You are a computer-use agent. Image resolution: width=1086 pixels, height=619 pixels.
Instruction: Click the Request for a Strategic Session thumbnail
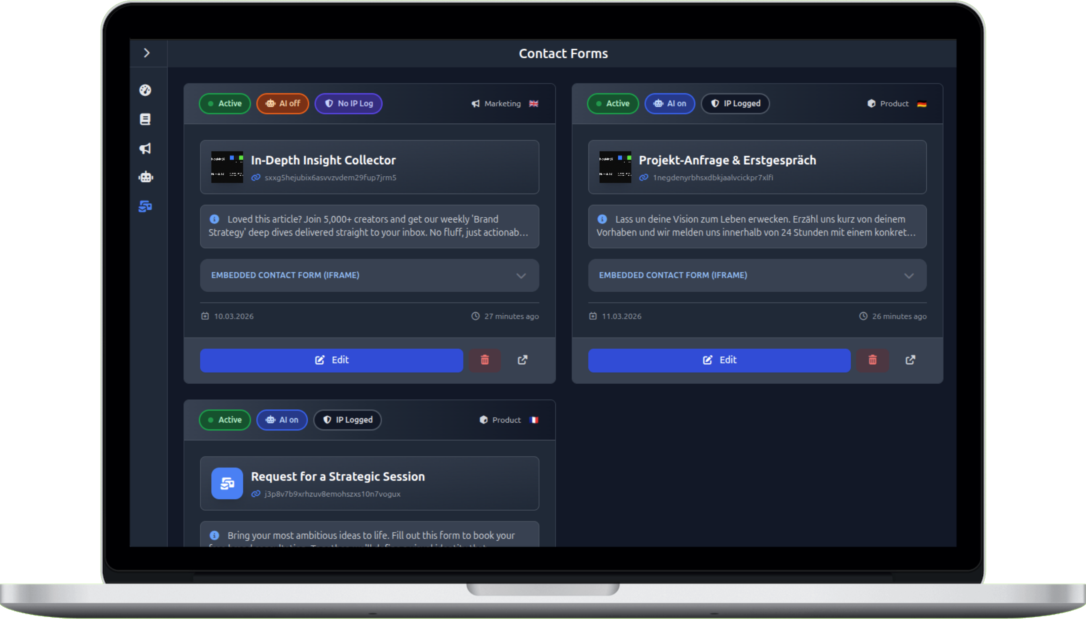pyautogui.click(x=227, y=483)
